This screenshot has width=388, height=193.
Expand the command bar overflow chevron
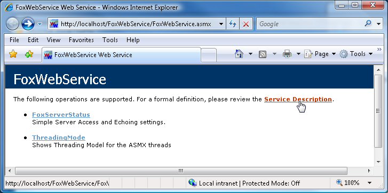[x=379, y=50]
